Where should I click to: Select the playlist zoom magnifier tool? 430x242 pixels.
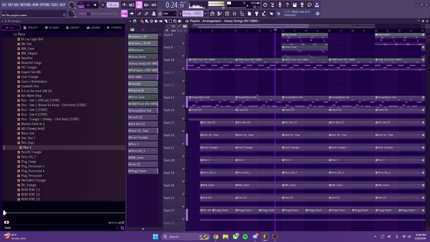[x=175, y=21]
